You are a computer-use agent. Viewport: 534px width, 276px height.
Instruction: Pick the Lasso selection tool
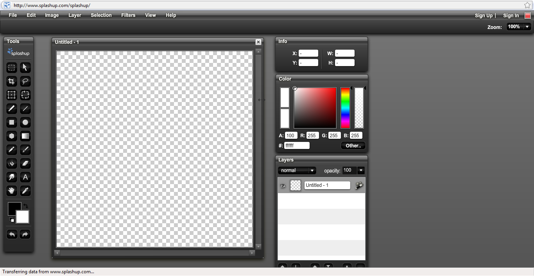[25, 81]
